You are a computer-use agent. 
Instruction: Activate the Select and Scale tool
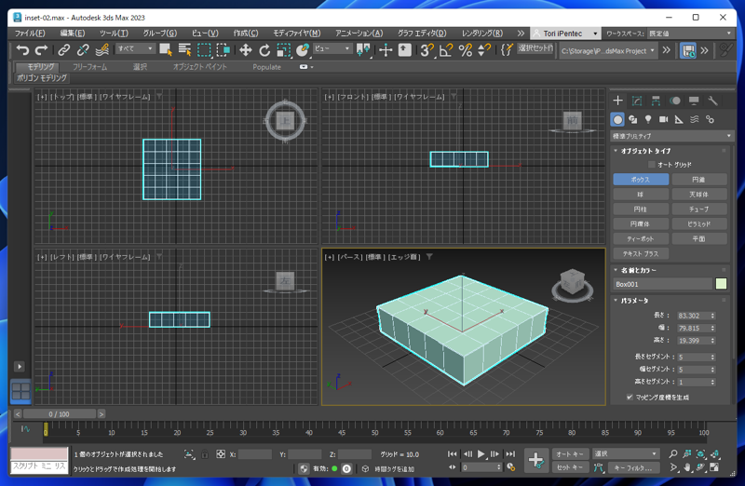click(284, 50)
